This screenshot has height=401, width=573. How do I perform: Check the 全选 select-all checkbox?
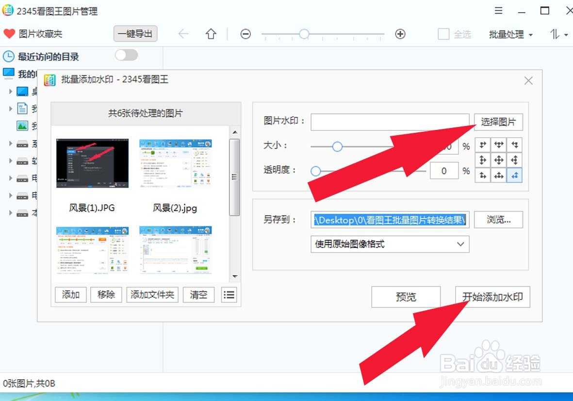tap(443, 34)
